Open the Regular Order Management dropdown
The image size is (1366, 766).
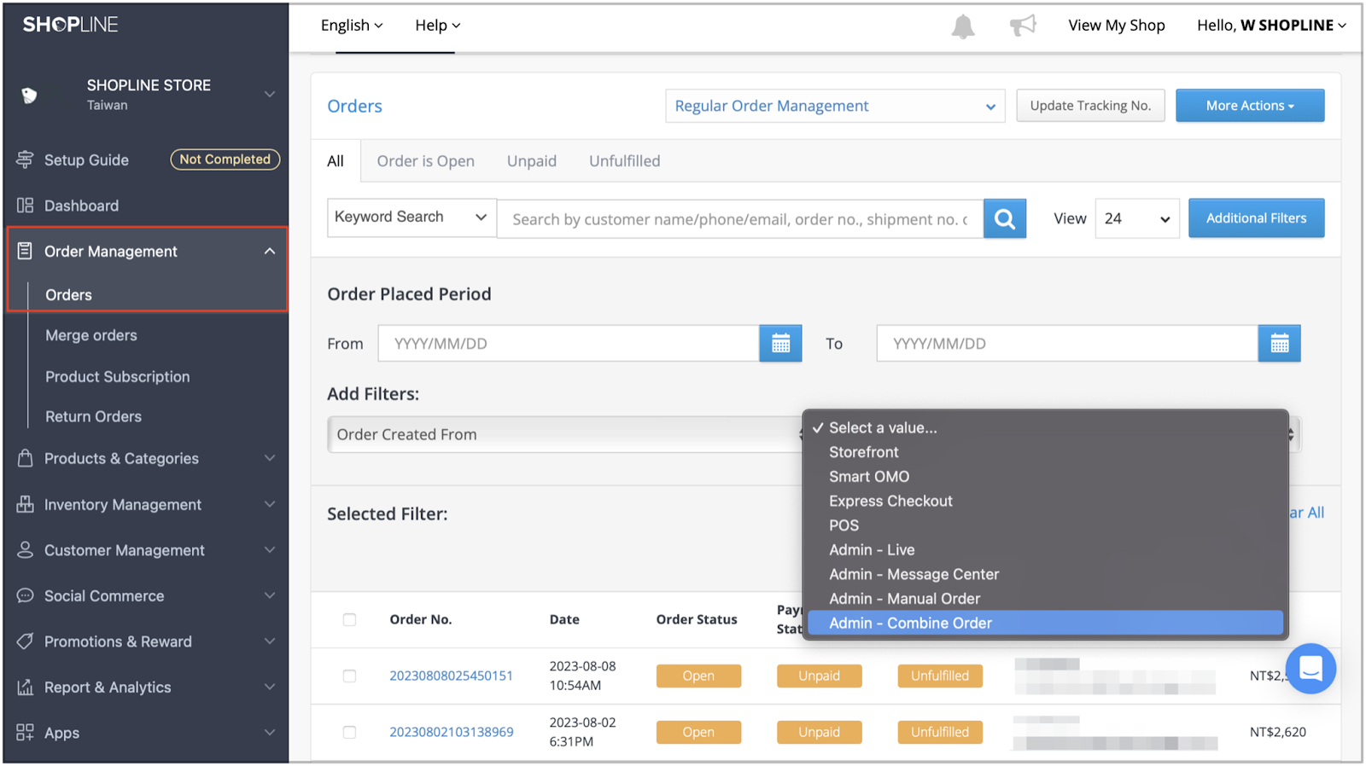coord(835,106)
